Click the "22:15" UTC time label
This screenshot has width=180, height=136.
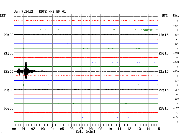pos(164,90)
